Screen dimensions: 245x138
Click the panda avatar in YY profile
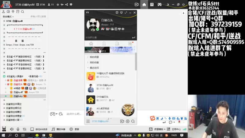click(93, 25)
